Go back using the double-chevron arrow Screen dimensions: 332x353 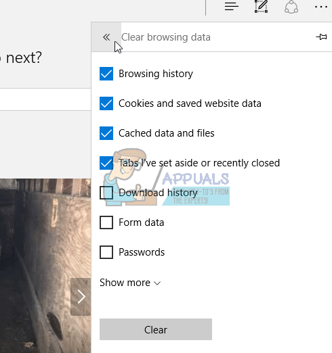click(x=106, y=37)
